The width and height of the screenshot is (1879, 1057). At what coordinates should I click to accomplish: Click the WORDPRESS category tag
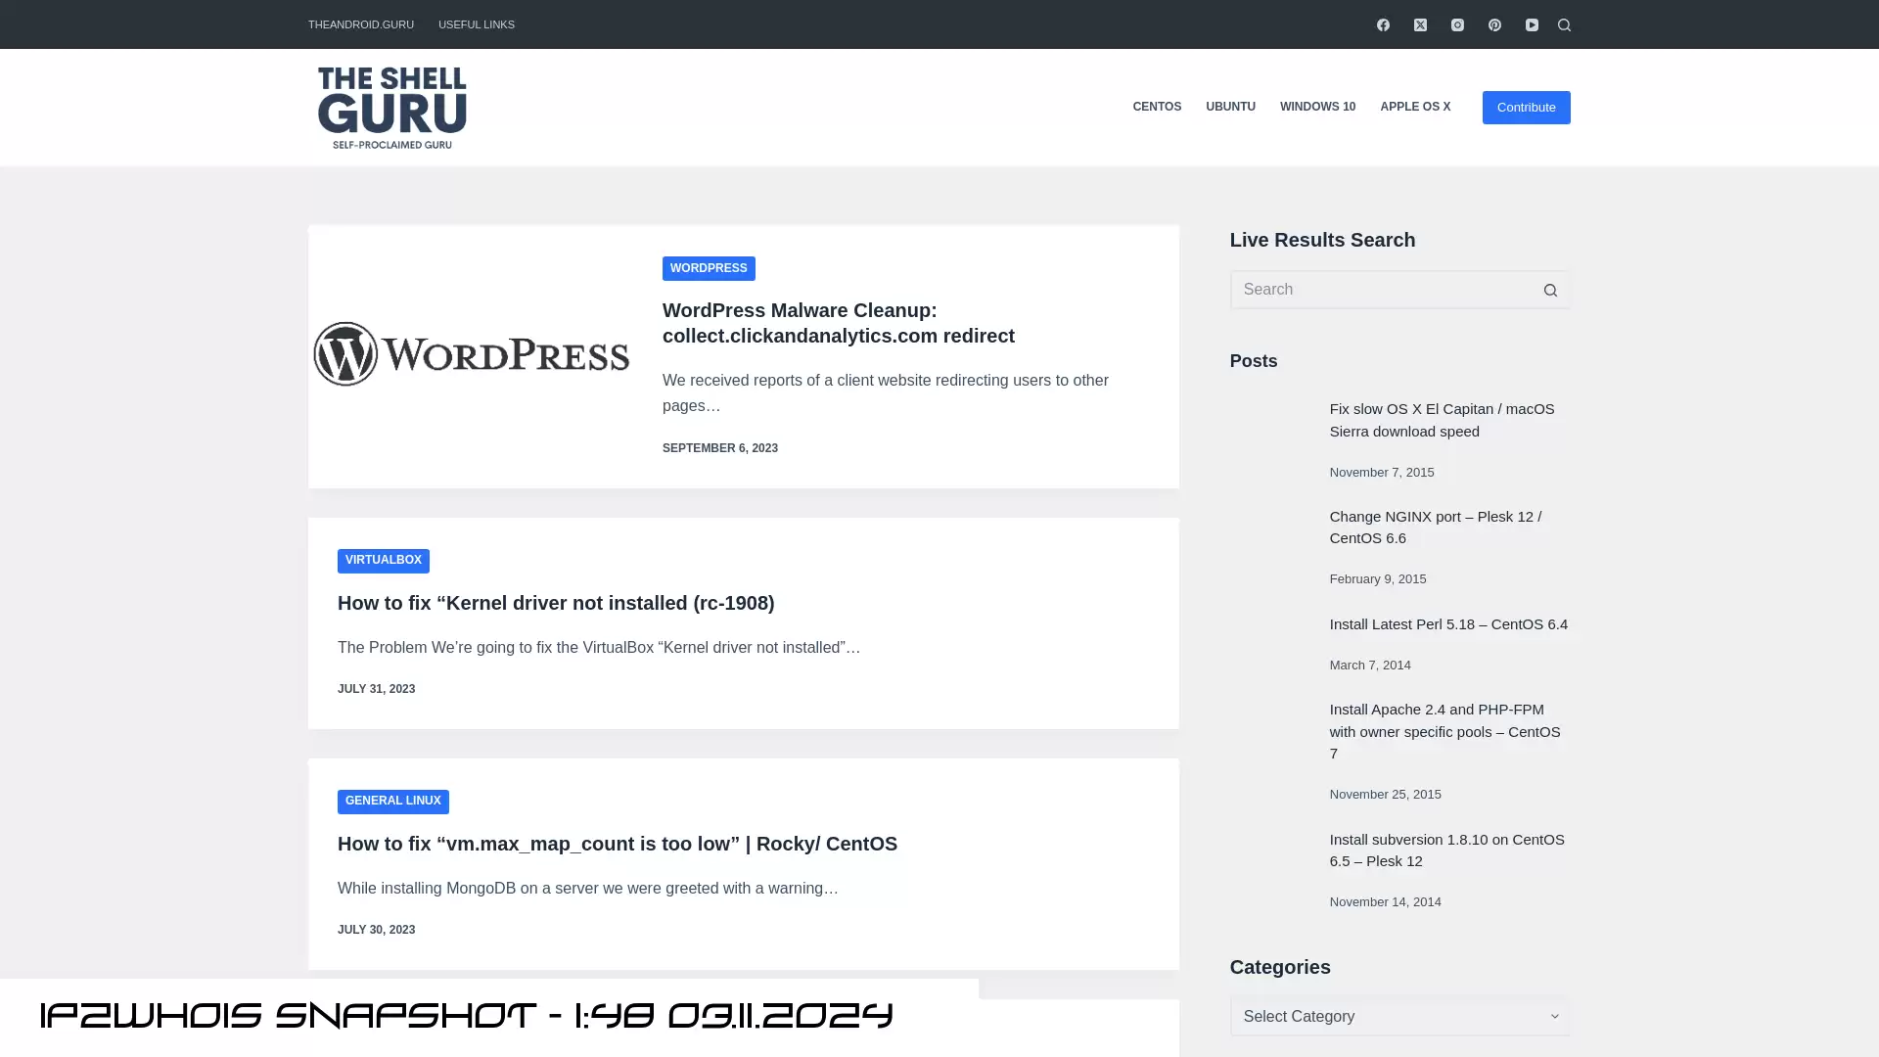(x=709, y=268)
